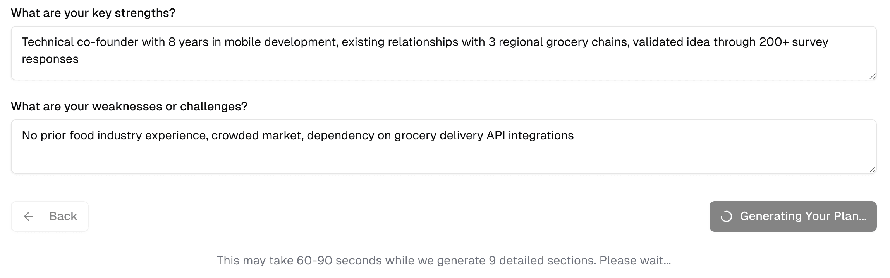Place cursor at "API integrations" in weaknesses
This screenshot has height=278, width=890.
click(530, 136)
